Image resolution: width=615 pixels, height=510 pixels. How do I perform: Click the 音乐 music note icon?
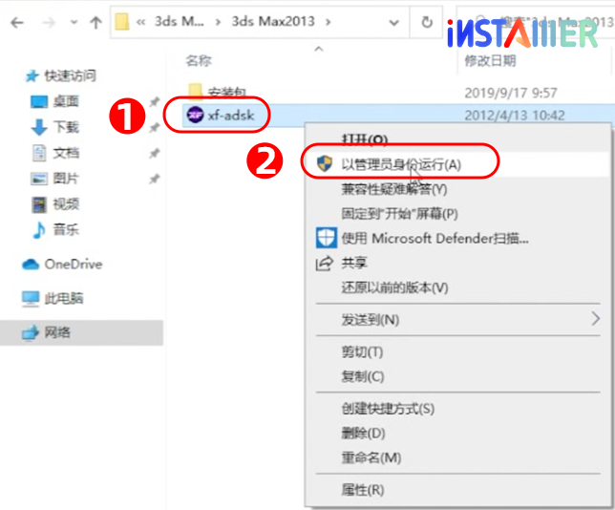coord(38,230)
